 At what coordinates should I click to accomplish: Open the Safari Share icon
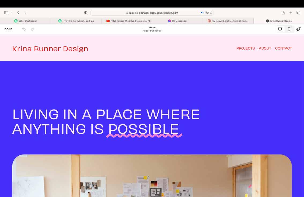(283, 13)
